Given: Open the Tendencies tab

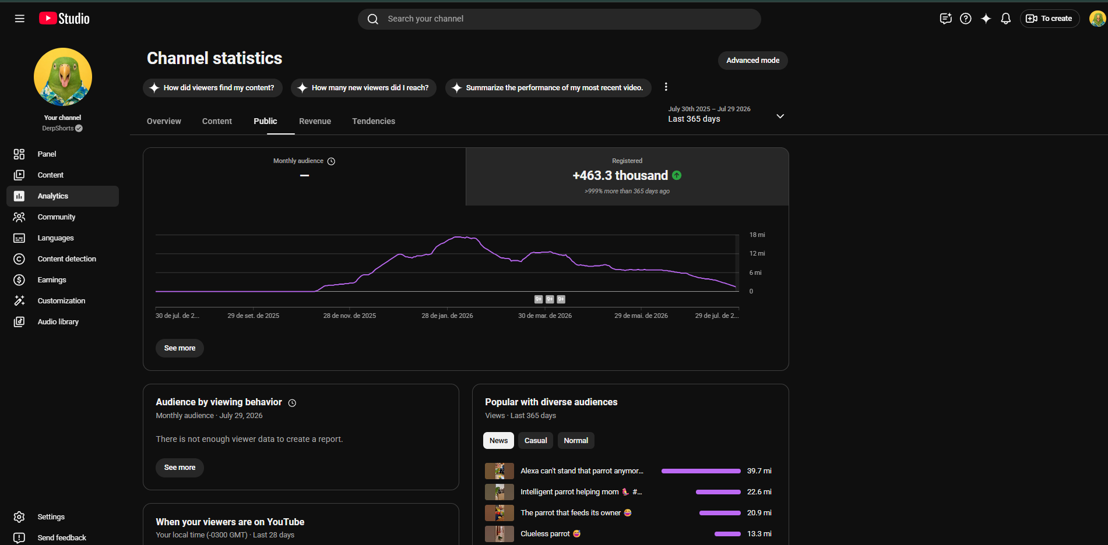Looking at the screenshot, I should click(374, 121).
